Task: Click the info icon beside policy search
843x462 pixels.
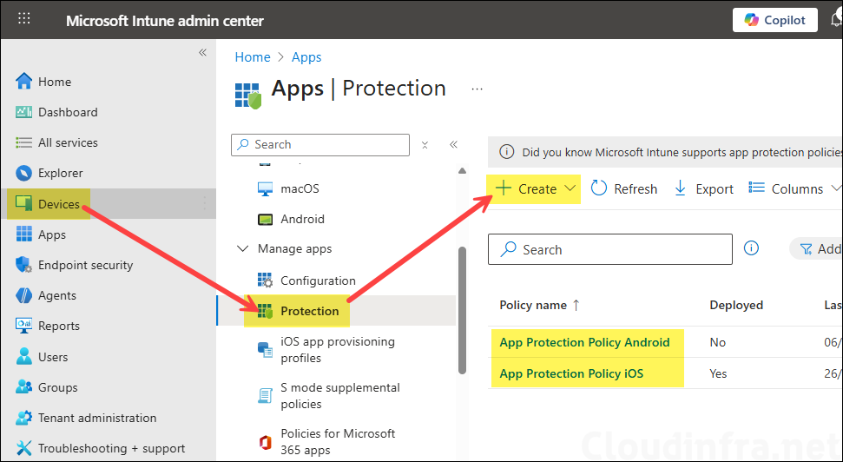Action: pos(751,248)
